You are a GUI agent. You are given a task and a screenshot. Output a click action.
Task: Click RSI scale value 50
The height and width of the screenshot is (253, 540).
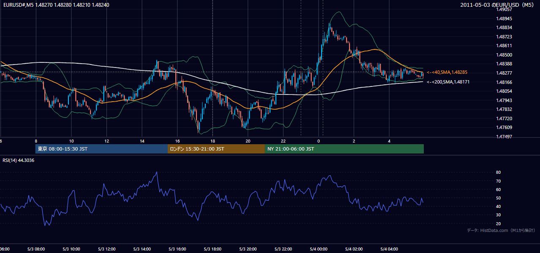click(498, 198)
